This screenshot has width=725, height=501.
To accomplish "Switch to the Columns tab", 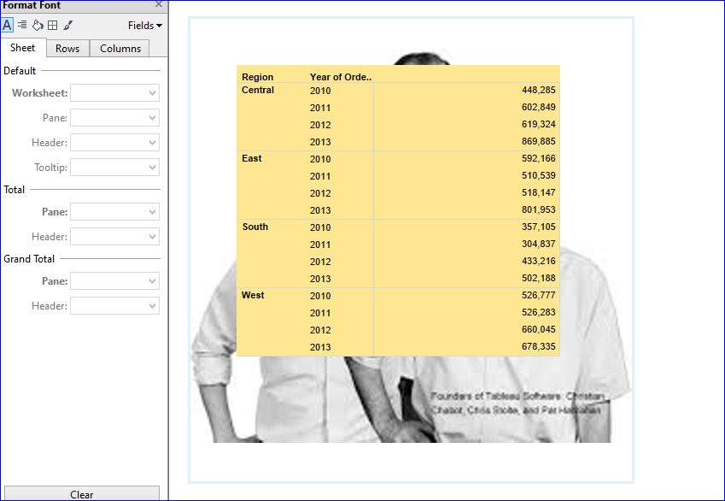I will [x=120, y=48].
